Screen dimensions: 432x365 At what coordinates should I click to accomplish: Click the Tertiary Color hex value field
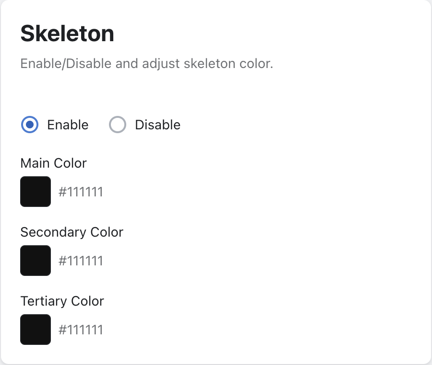pyautogui.click(x=81, y=330)
